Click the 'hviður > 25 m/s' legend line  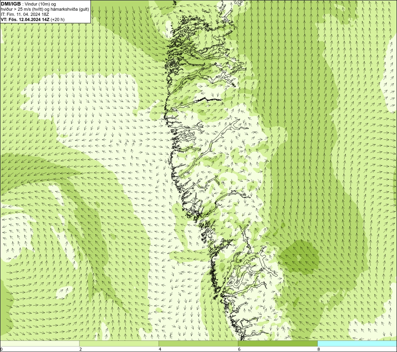tap(45, 10)
